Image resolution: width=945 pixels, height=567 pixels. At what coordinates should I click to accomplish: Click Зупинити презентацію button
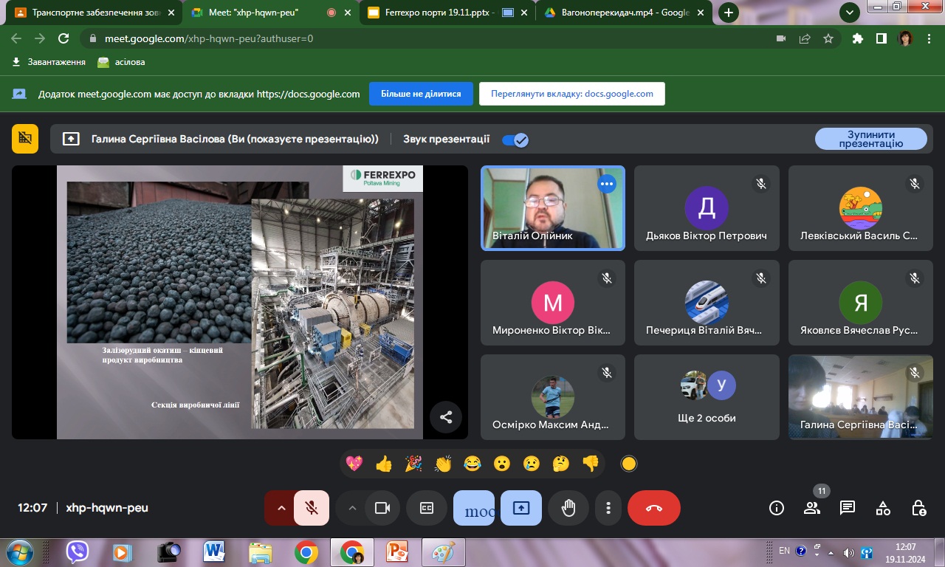click(871, 139)
